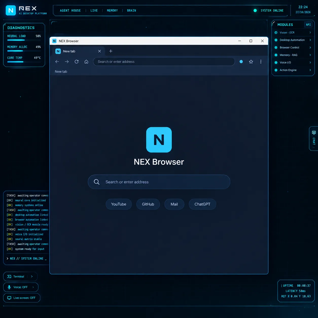Click the magnifier icon in center search box
The height and width of the screenshot is (318, 318).
click(x=97, y=182)
